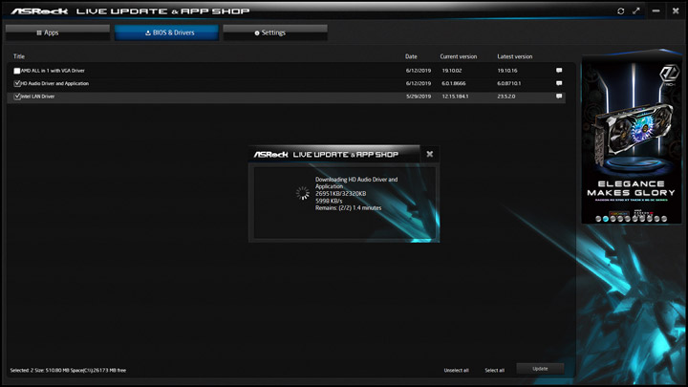This screenshot has height=387, width=688.
Task: Select the AMD ALL in 1 with VGA Driver title
Action: click(53, 71)
